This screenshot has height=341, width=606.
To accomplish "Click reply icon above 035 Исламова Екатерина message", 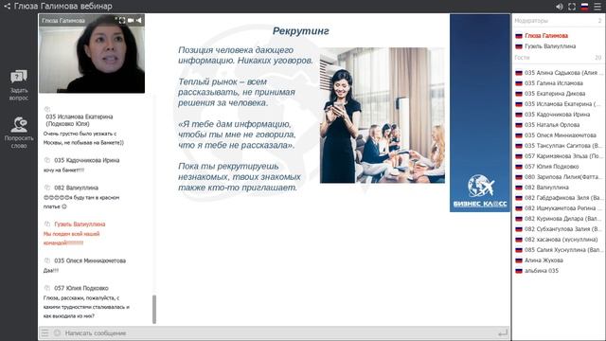I will pyautogui.click(x=47, y=109).
